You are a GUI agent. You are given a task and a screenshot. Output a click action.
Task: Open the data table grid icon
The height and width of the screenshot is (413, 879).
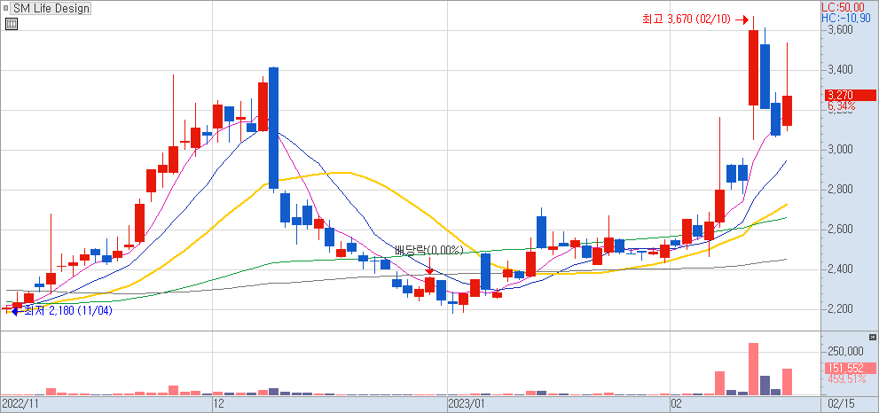click(12, 24)
